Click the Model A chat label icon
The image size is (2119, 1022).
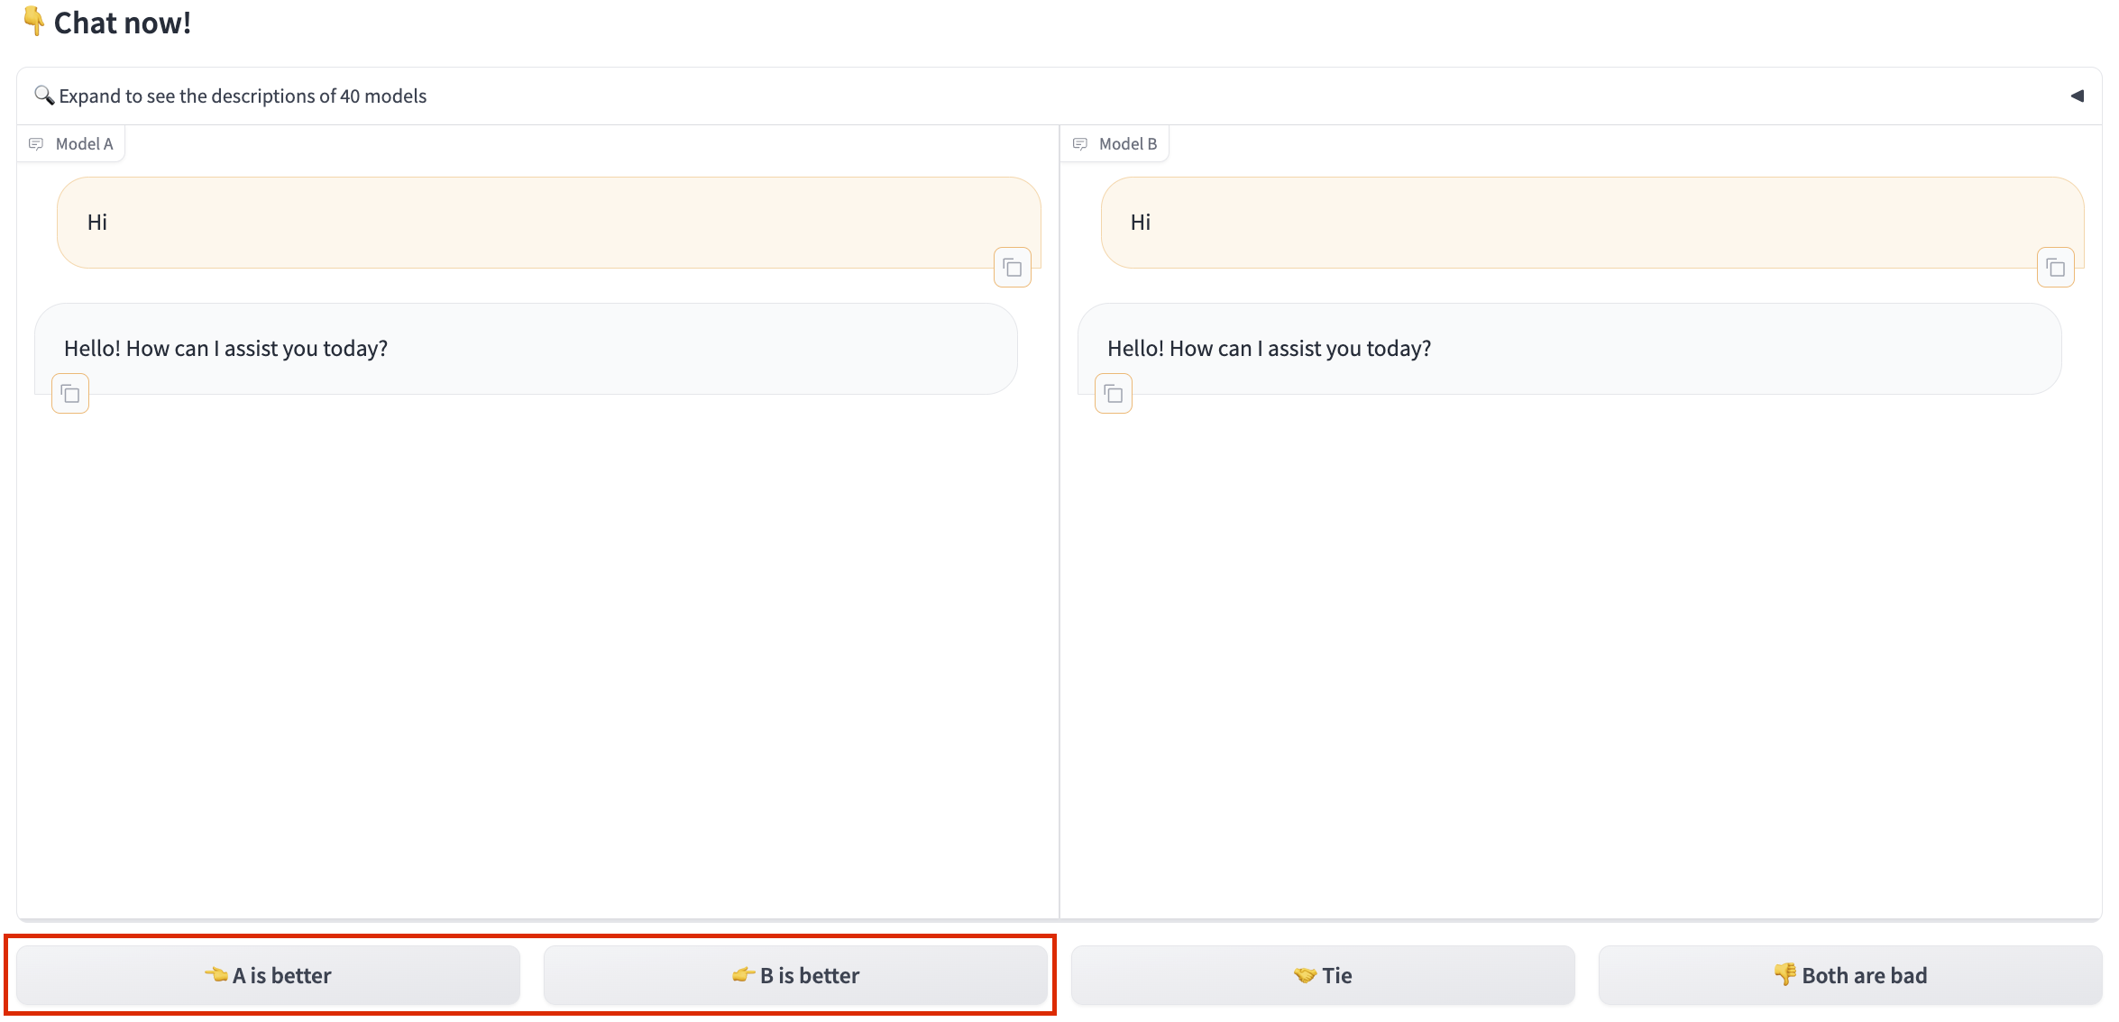[x=36, y=144]
